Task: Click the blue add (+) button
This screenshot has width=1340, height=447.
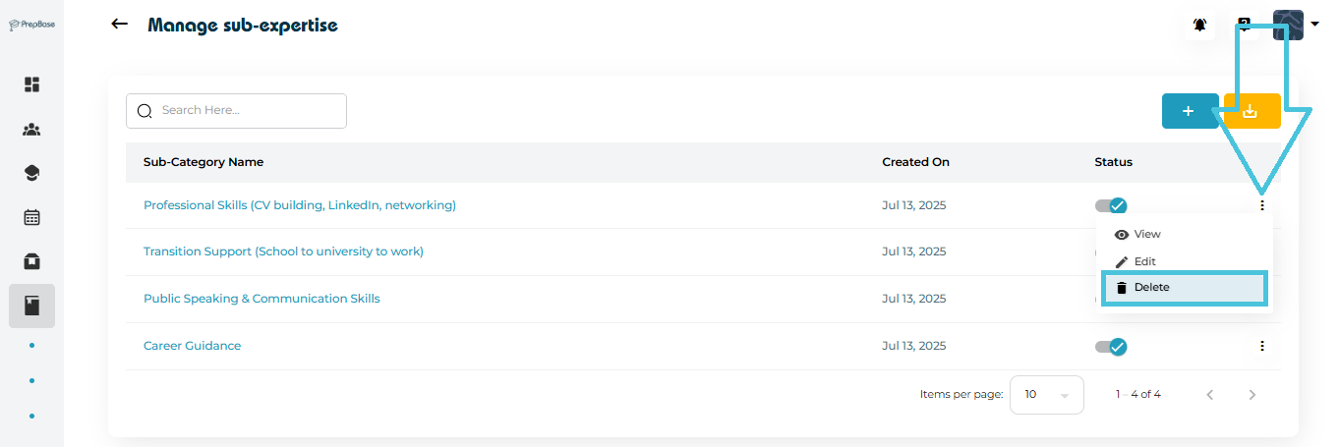Action: (1188, 111)
